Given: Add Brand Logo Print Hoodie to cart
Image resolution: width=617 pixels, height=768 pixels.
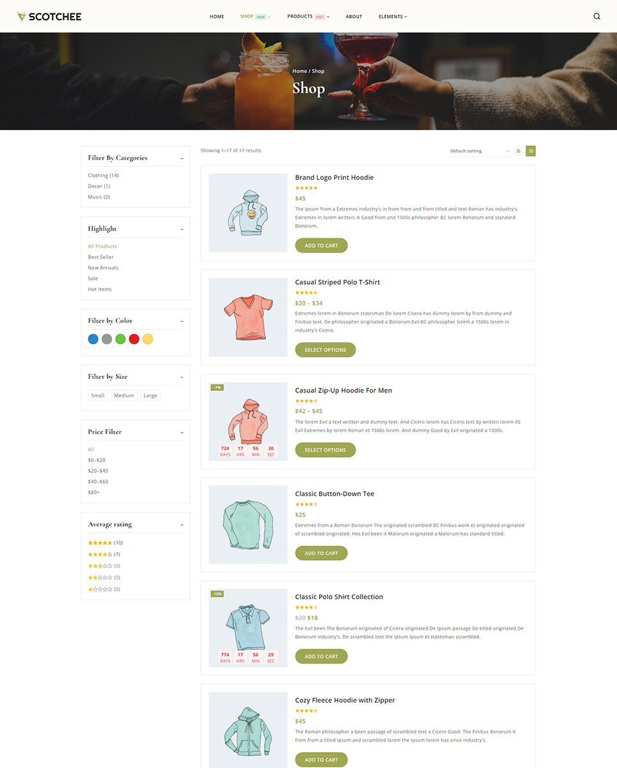Looking at the screenshot, I should coord(321,245).
